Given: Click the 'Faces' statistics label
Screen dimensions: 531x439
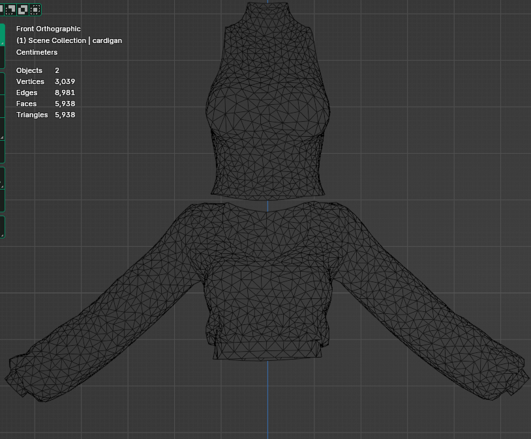Looking at the screenshot, I should click(26, 104).
